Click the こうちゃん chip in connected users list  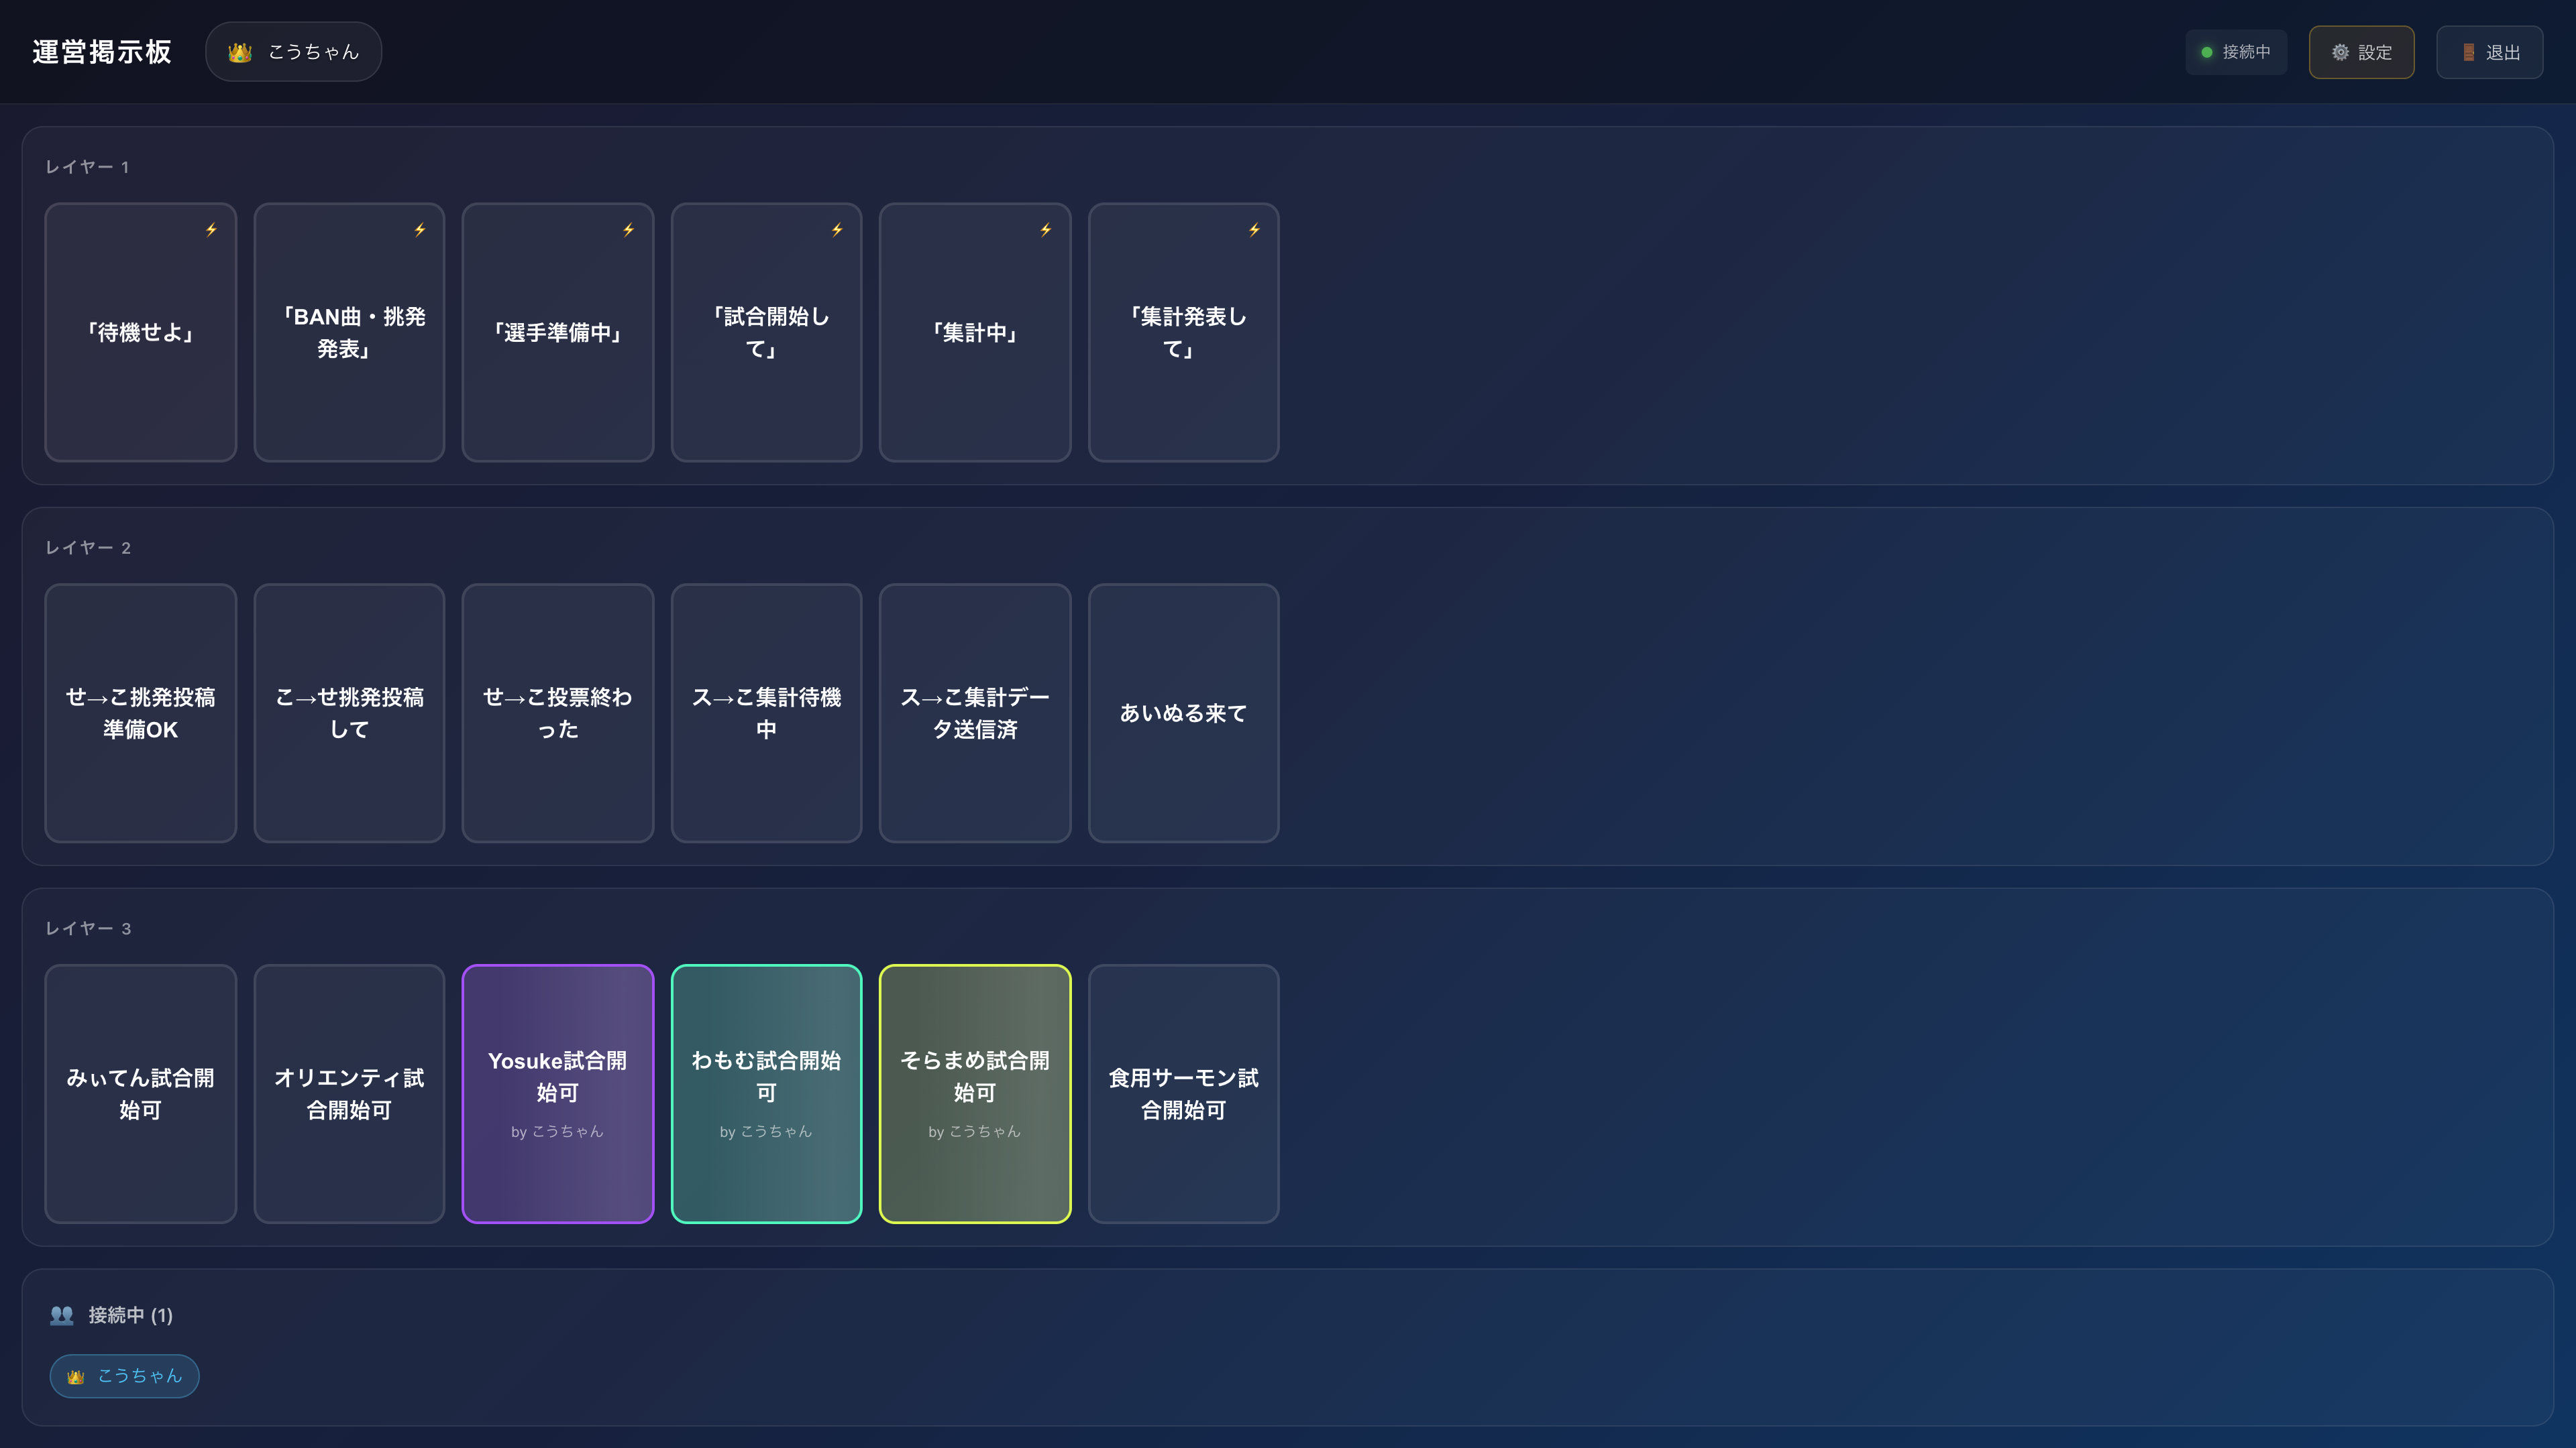point(125,1376)
